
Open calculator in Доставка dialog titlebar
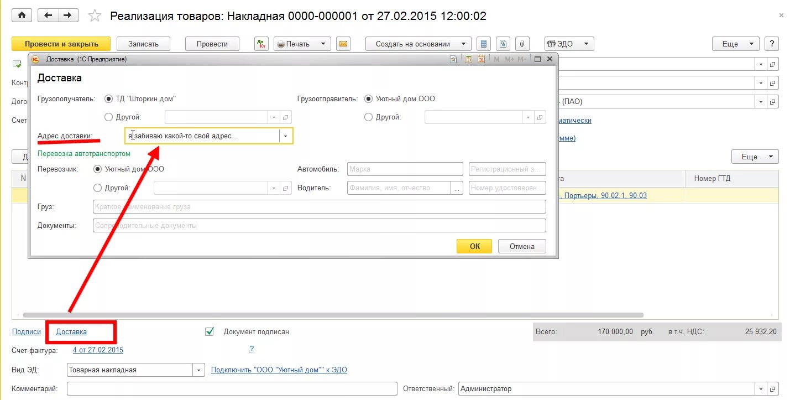[x=468, y=59]
